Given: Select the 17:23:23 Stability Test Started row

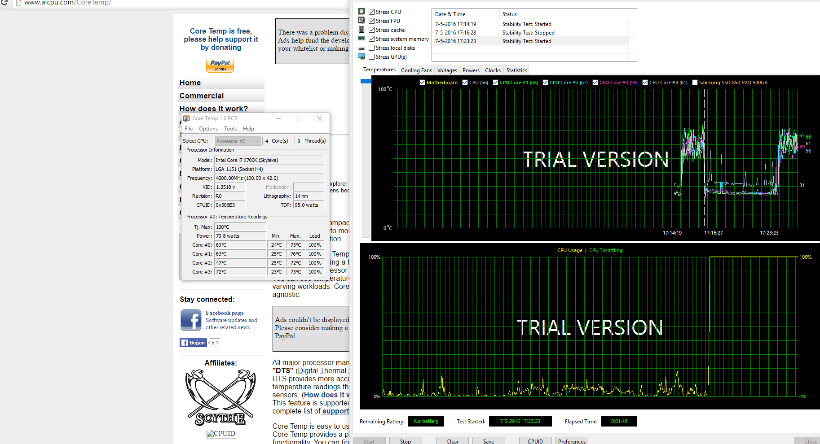Looking at the screenshot, I should 530,41.
